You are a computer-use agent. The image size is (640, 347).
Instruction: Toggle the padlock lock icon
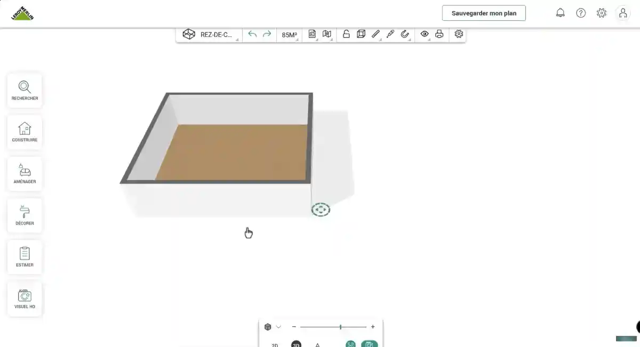point(346,34)
